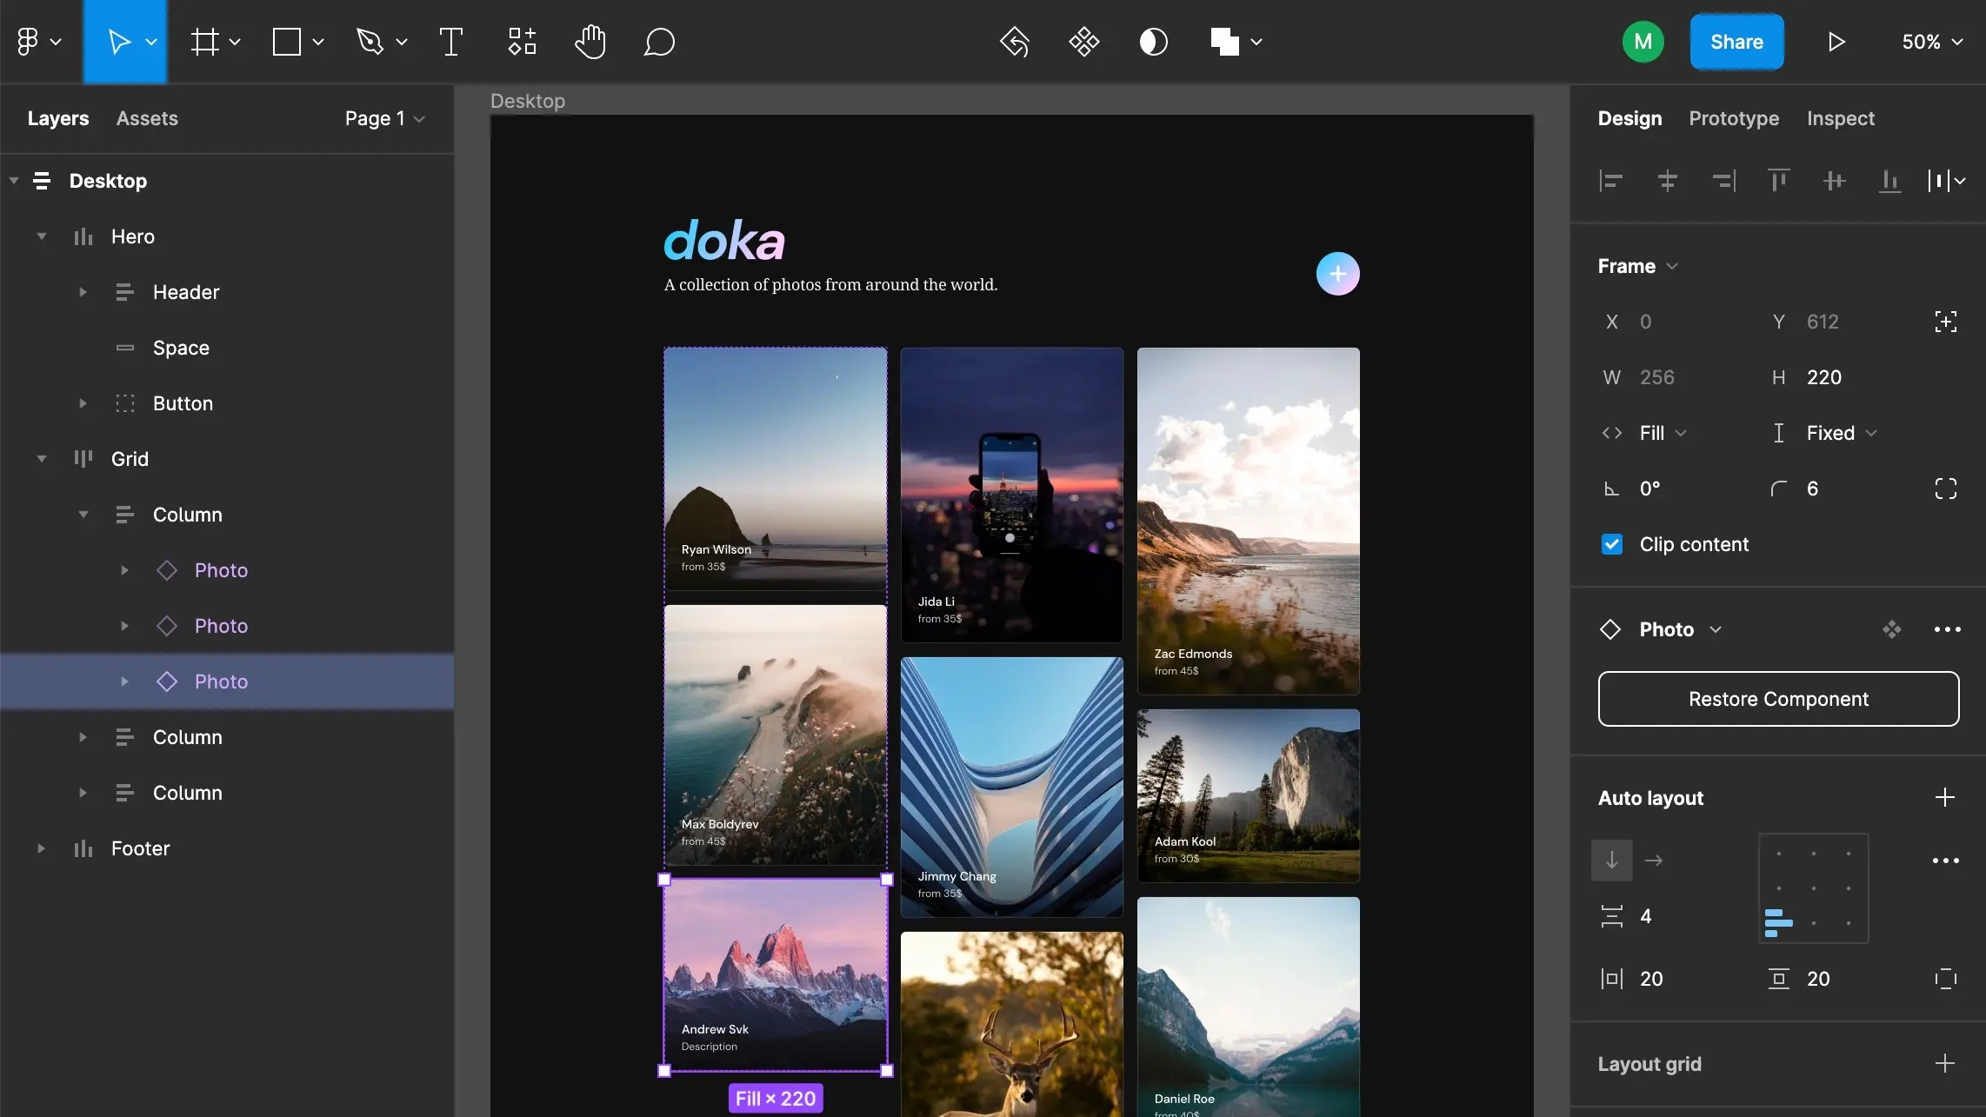
Task: Switch to the Inspect tab
Action: point(1840,119)
